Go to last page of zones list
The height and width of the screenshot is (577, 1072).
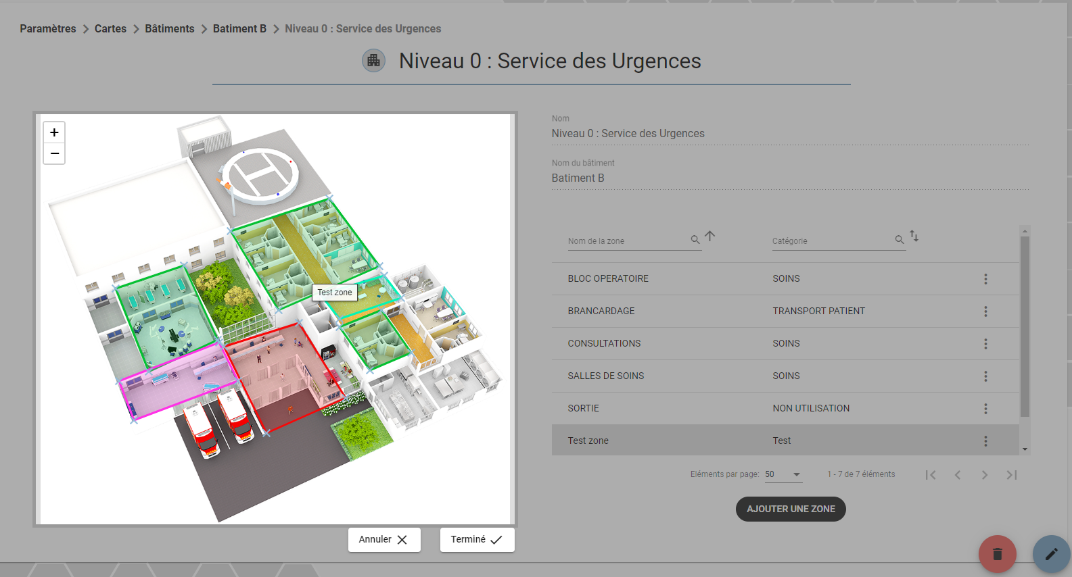pos(1012,475)
